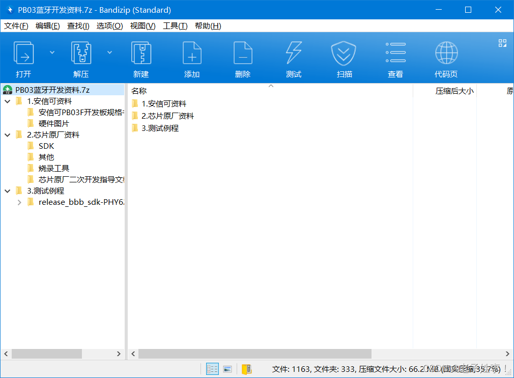Viewport: 514px width, 378px height.
Task: Click the Open (打开) archive toolbar icon
Action: [x=23, y=53]
